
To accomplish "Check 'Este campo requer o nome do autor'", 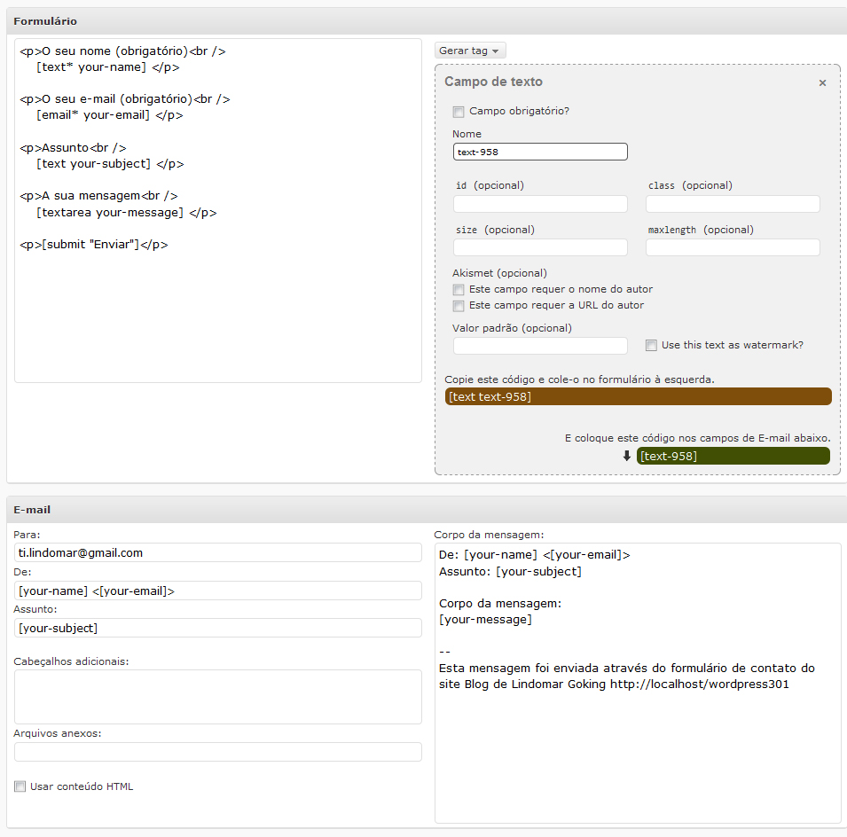I will [458, 290].
